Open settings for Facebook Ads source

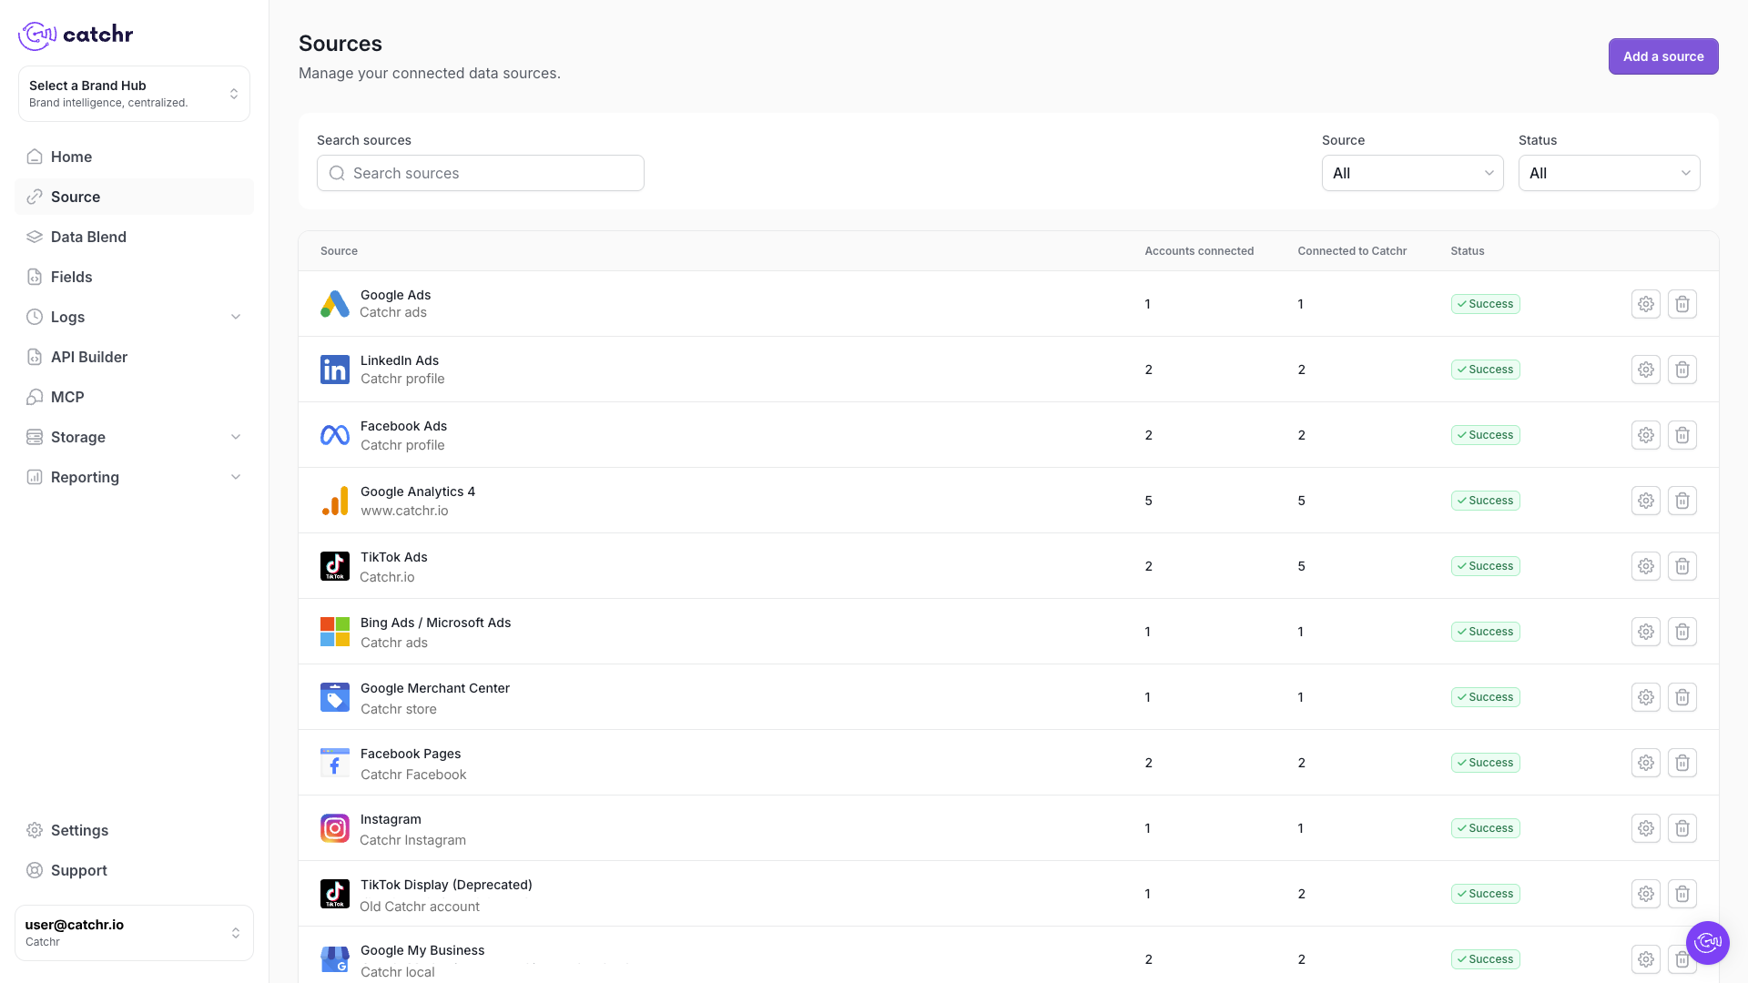(1646, 435)
